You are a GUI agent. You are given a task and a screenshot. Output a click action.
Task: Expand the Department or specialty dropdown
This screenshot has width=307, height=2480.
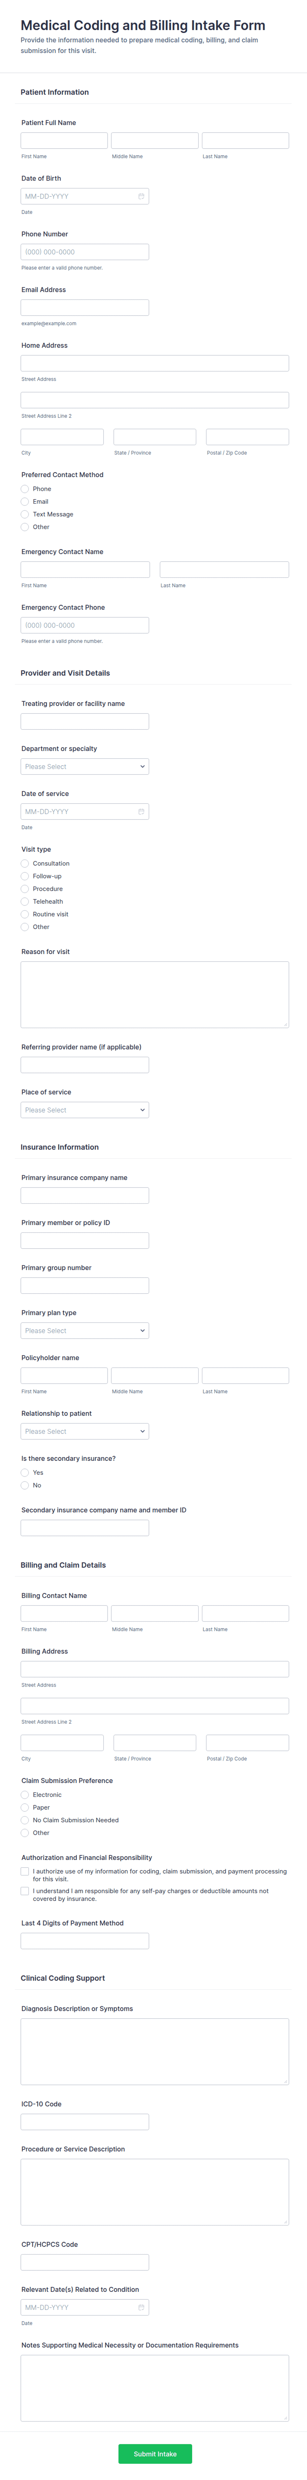(x=85, y=766)
